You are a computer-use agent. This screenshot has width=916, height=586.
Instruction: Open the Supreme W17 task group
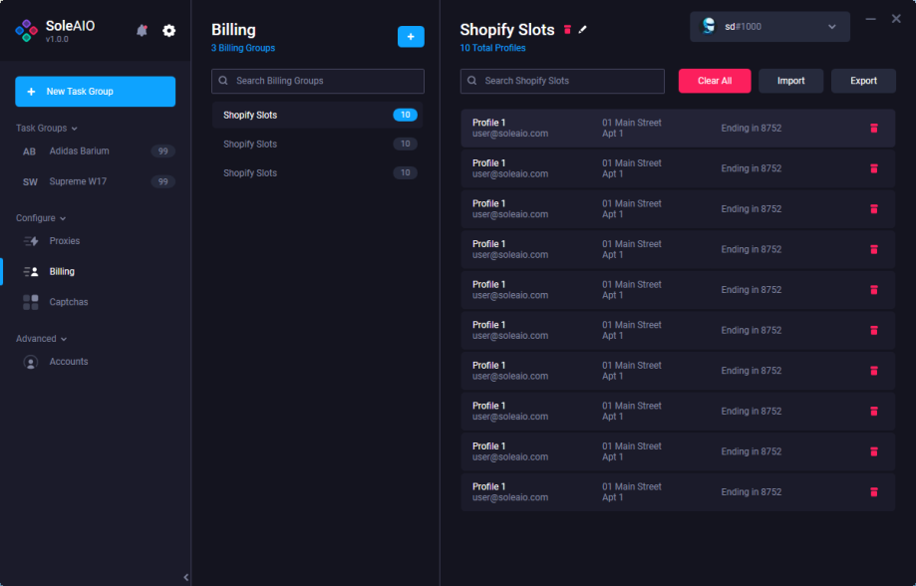pos(96,181)
